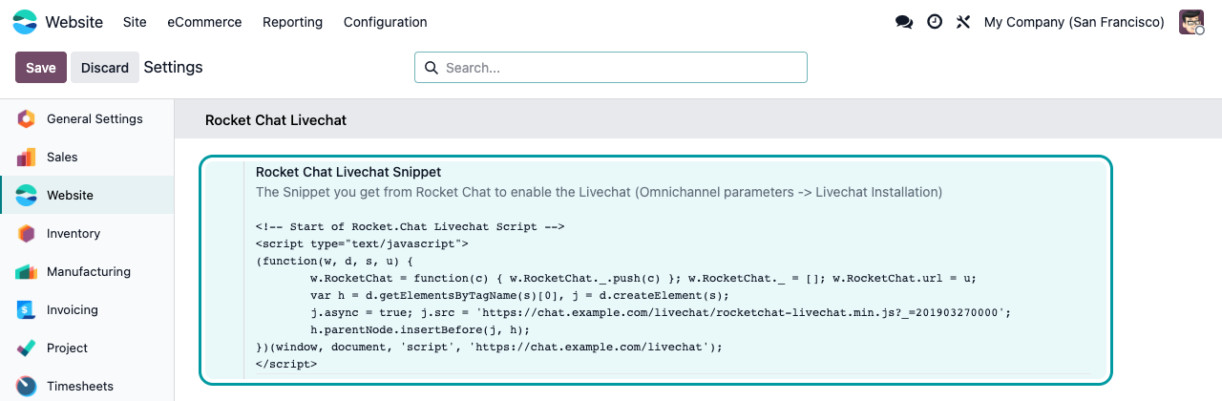Click the Inventory box icon
1222x401 pixels.
[26, 234]
